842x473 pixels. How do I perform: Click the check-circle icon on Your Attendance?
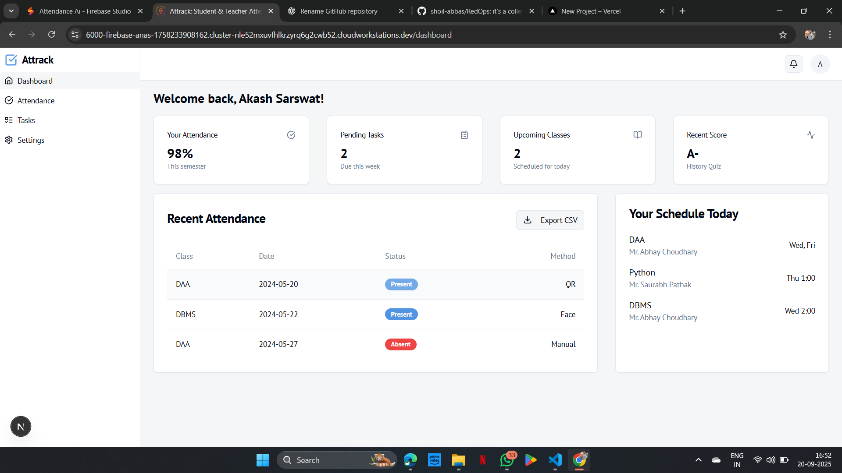click(291, 134)
